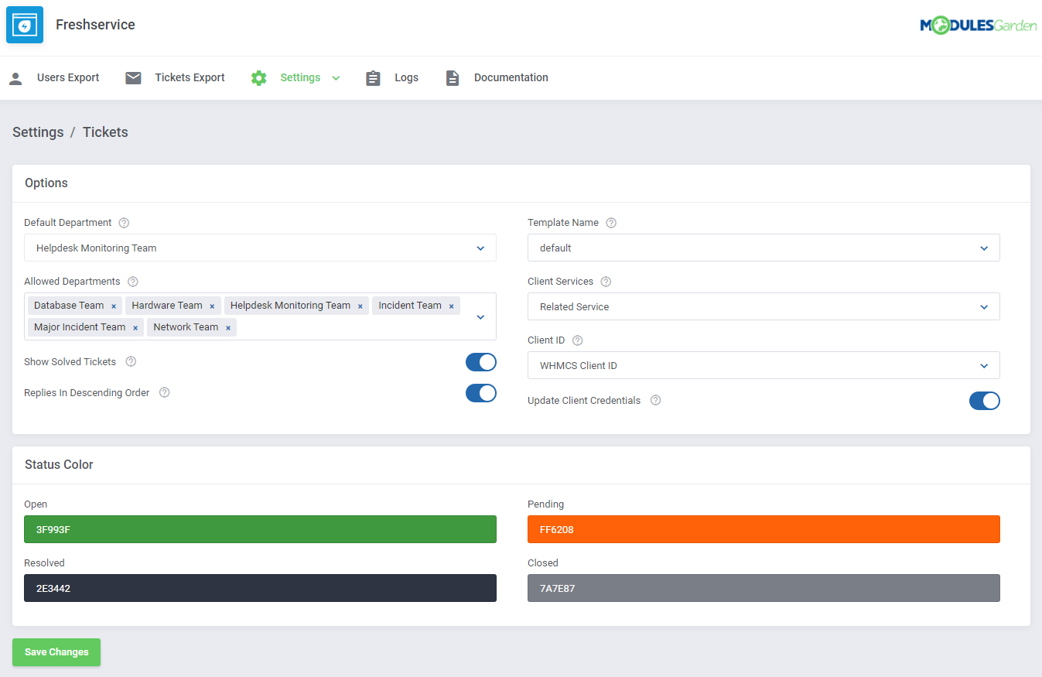
Task: Remove the Database Team tag
Action: (x=114, y=306)
